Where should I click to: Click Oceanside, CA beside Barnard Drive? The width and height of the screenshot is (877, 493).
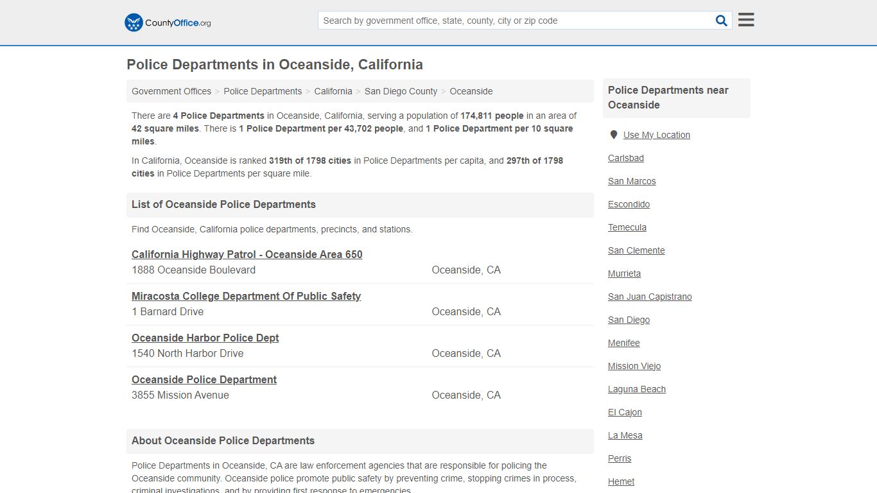coord(466,311)
